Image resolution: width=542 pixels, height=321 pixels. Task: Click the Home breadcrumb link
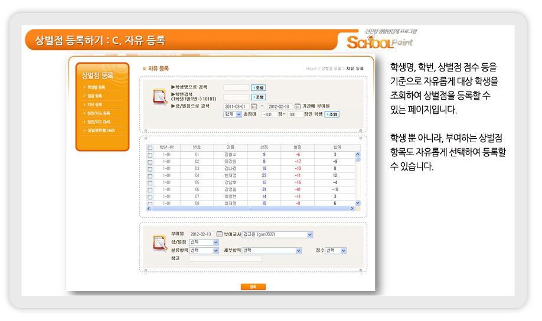tap(311, 69)
